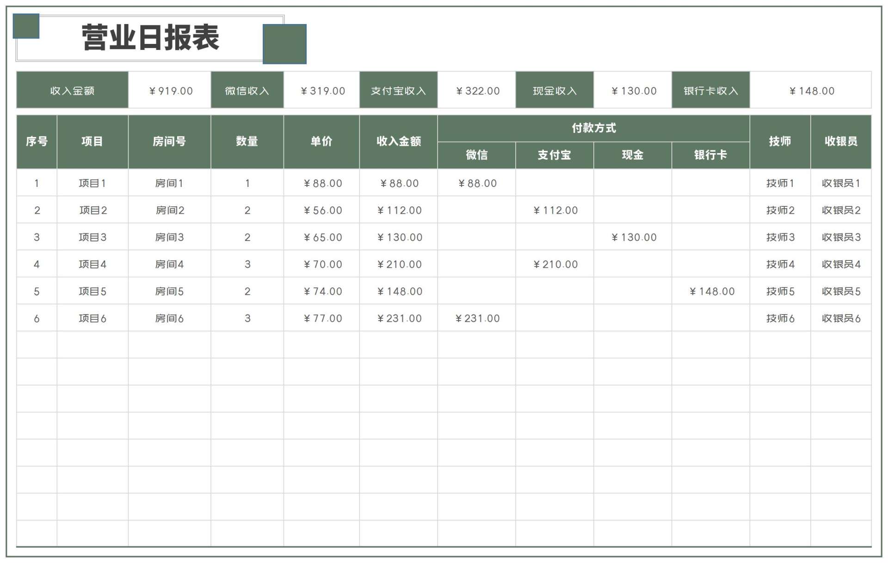This screenshot has height=563, width=888.
Task: Select the 微信 payment sub-header
Action: pos(477,155)
